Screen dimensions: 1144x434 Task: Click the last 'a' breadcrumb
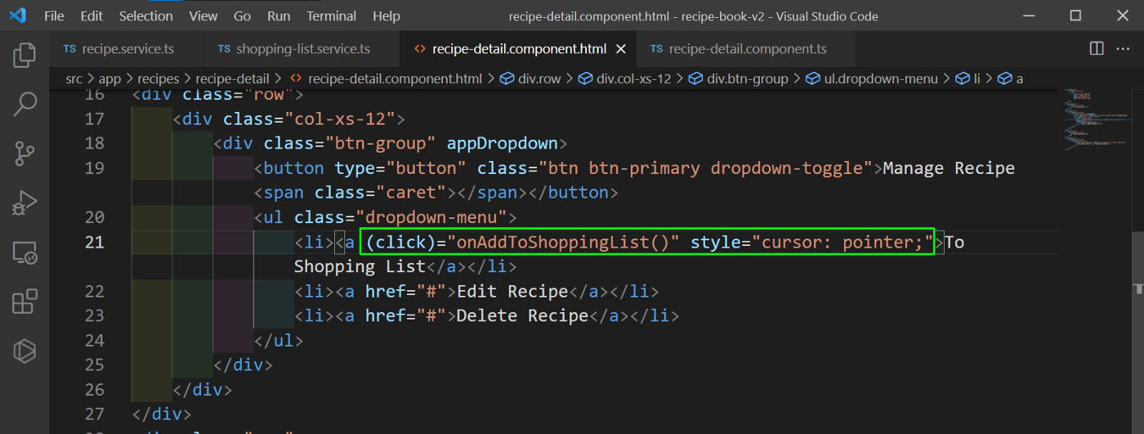(1009, 78)
